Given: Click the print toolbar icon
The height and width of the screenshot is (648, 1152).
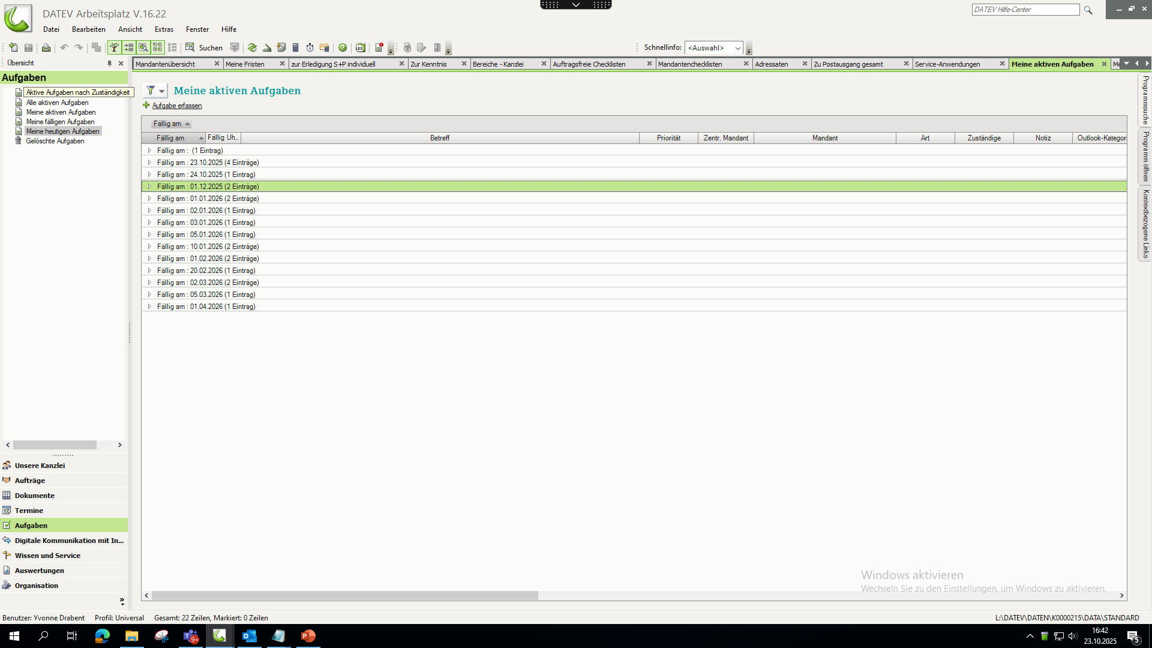Looking at the screenshot, I should click(46, 47).
